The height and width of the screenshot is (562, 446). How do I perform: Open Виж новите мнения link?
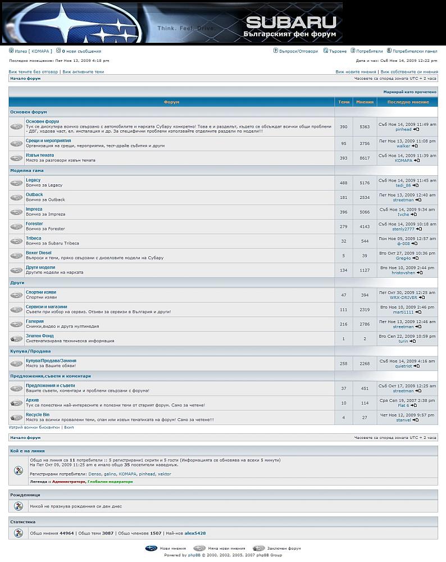(x=356, y=72)
